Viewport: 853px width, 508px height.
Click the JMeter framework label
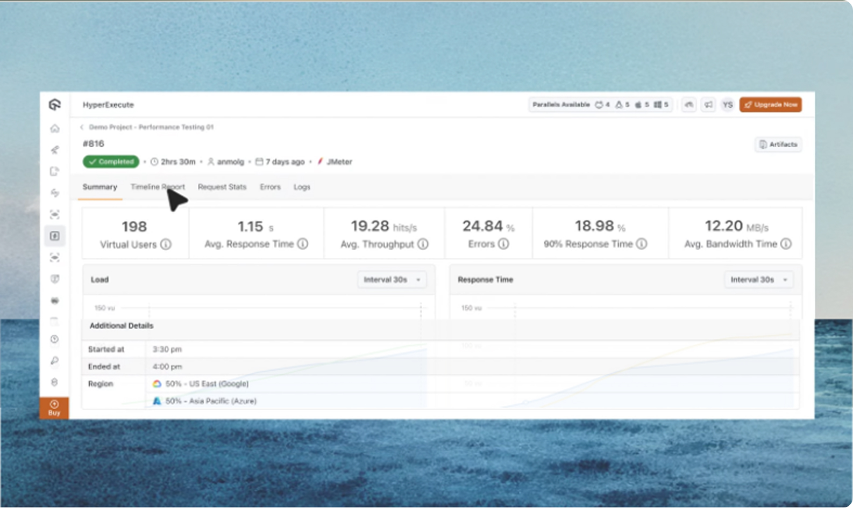pos(339,162)
